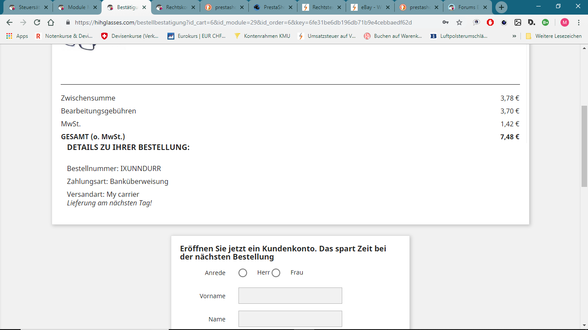Click into the Vorname input field
588x330 pixels.
pyautogui.click(x=290, y=296)
